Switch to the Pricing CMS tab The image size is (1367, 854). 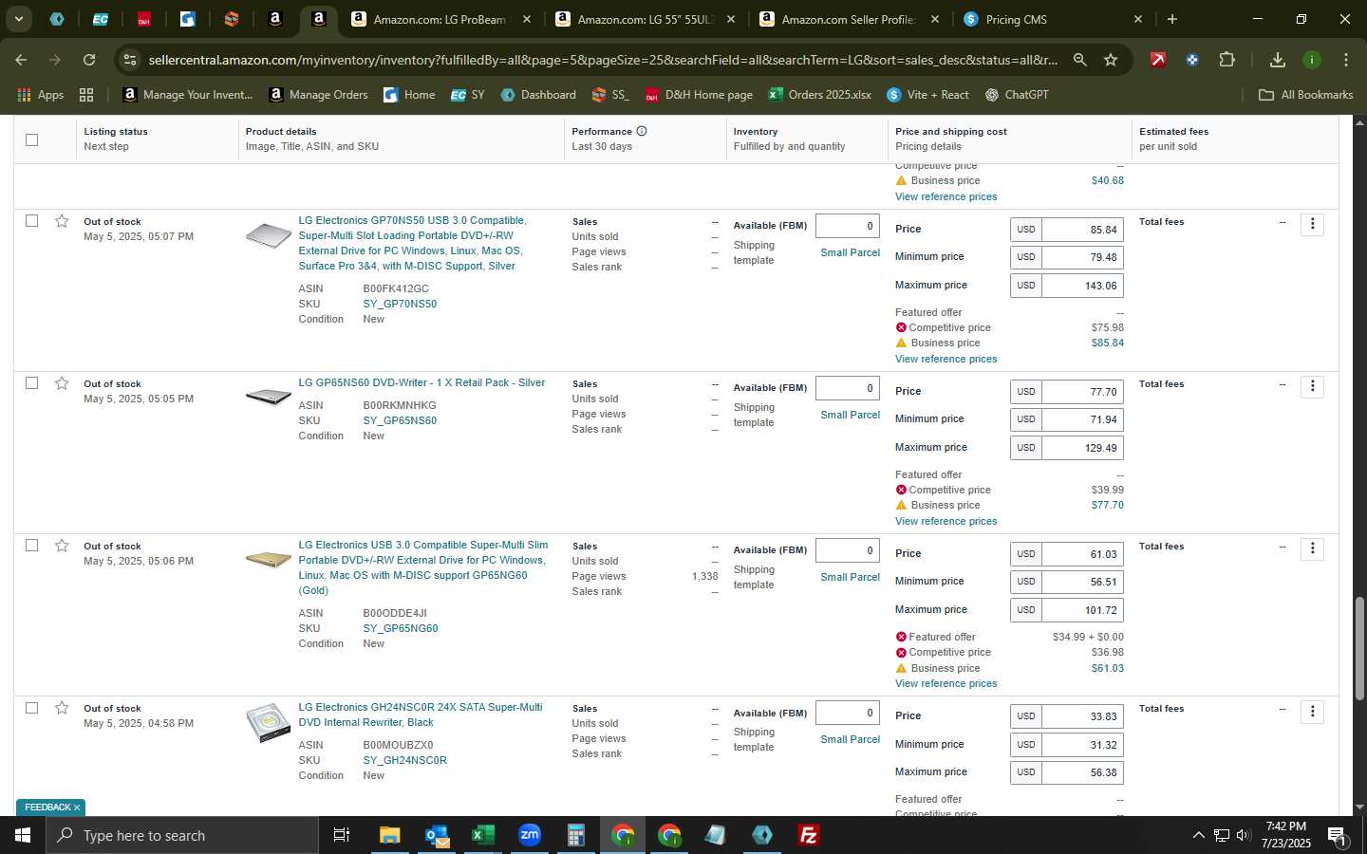[x=1052, y=19]
